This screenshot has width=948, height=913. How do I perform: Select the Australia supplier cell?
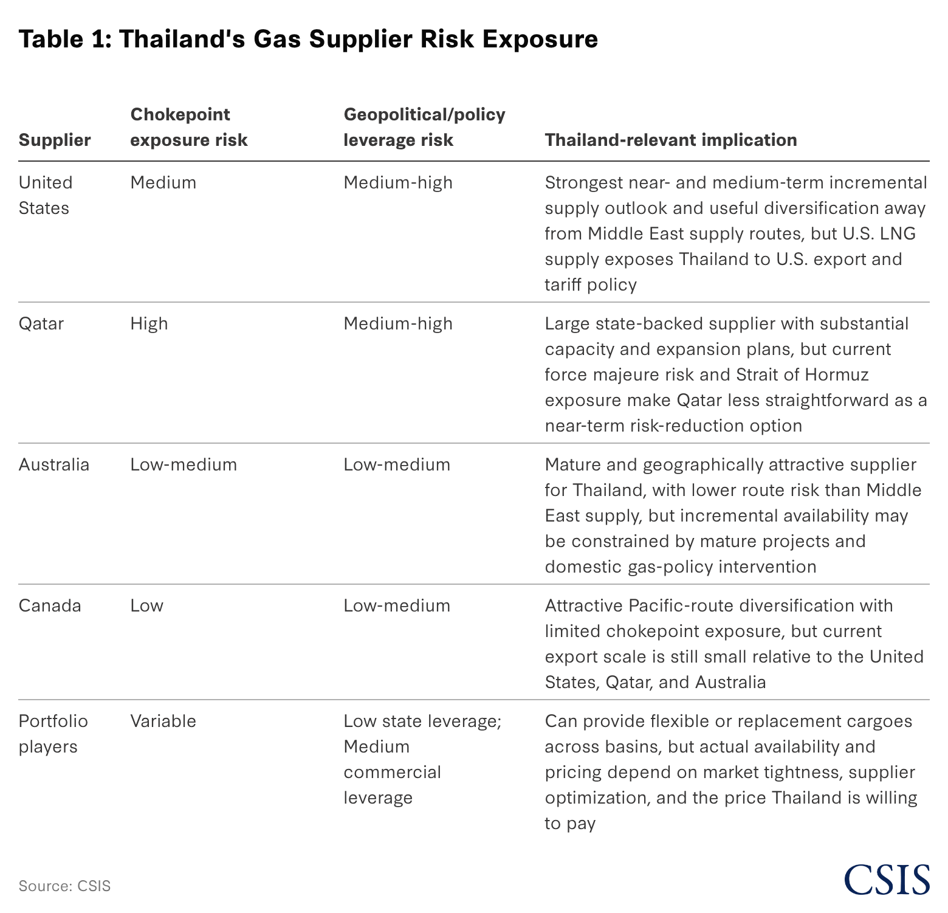point(54,464)
